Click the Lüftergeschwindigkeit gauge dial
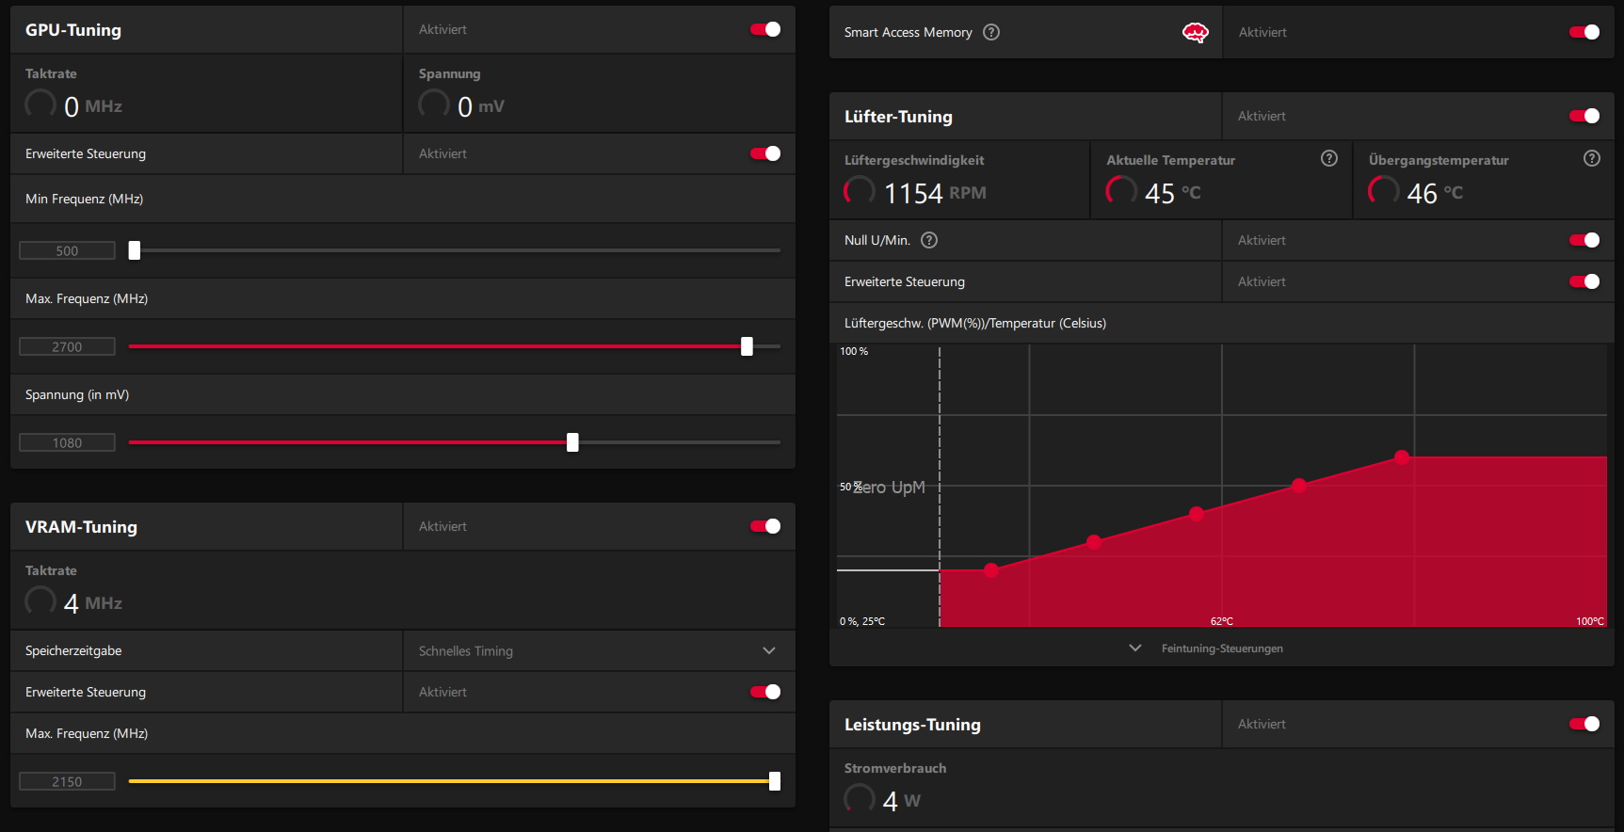 tap(860, 191)
